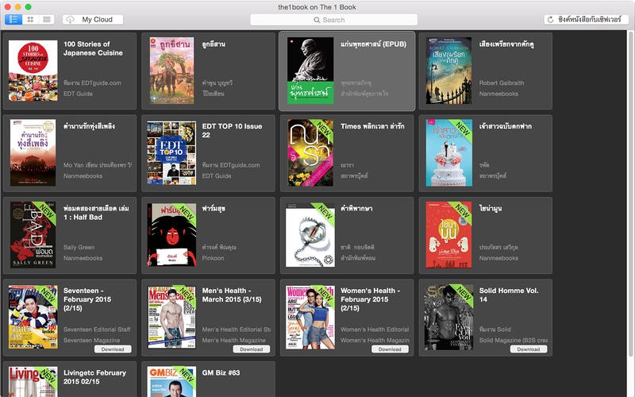Click the refresh arrow sync icon
The width and height of the screenshot is (635, 397).
[550, 19]
